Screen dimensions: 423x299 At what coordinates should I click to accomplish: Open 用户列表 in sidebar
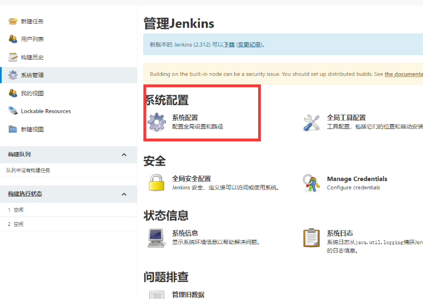click(32, 39)
